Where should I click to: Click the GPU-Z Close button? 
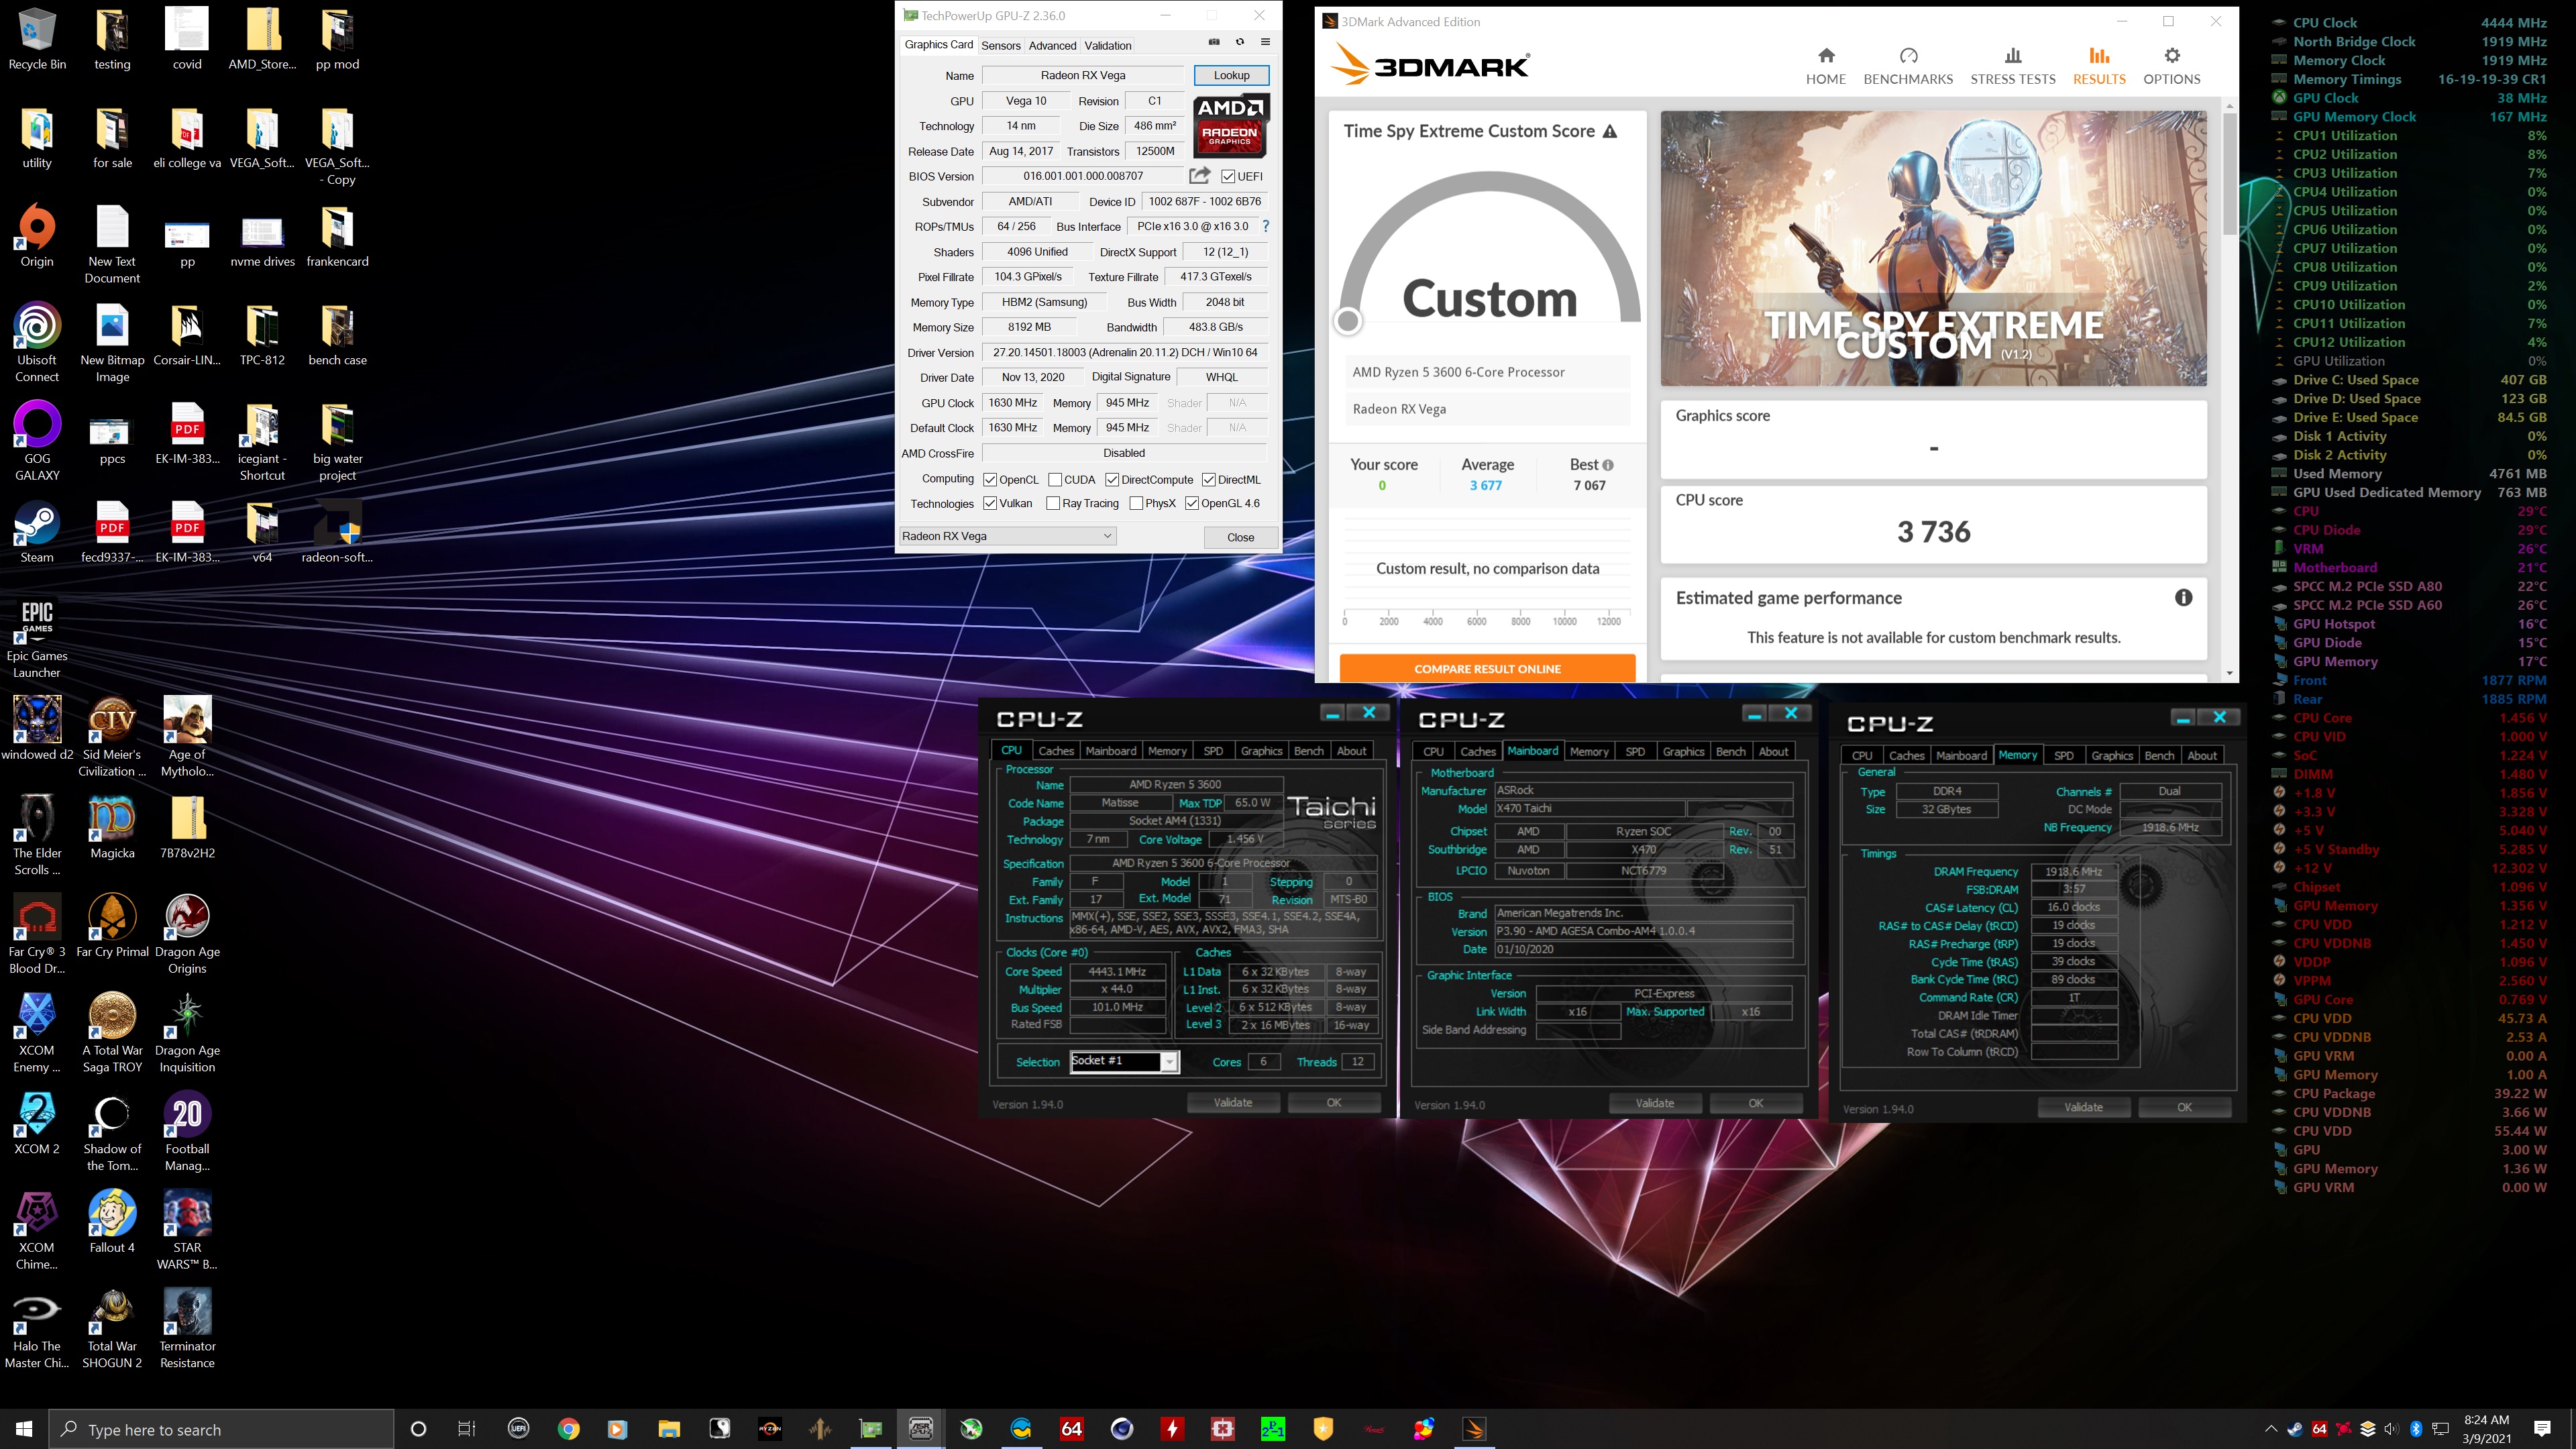[1240, 537]
